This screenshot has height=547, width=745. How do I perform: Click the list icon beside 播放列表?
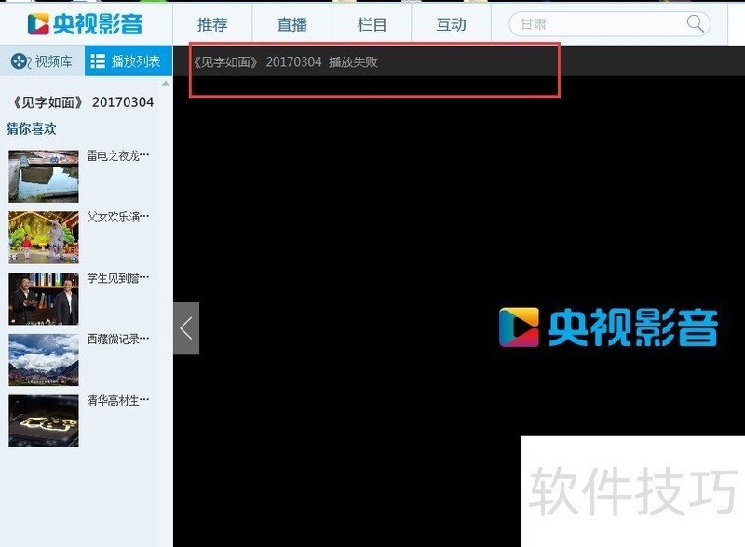pyautogui.click(x=98, y=61)
